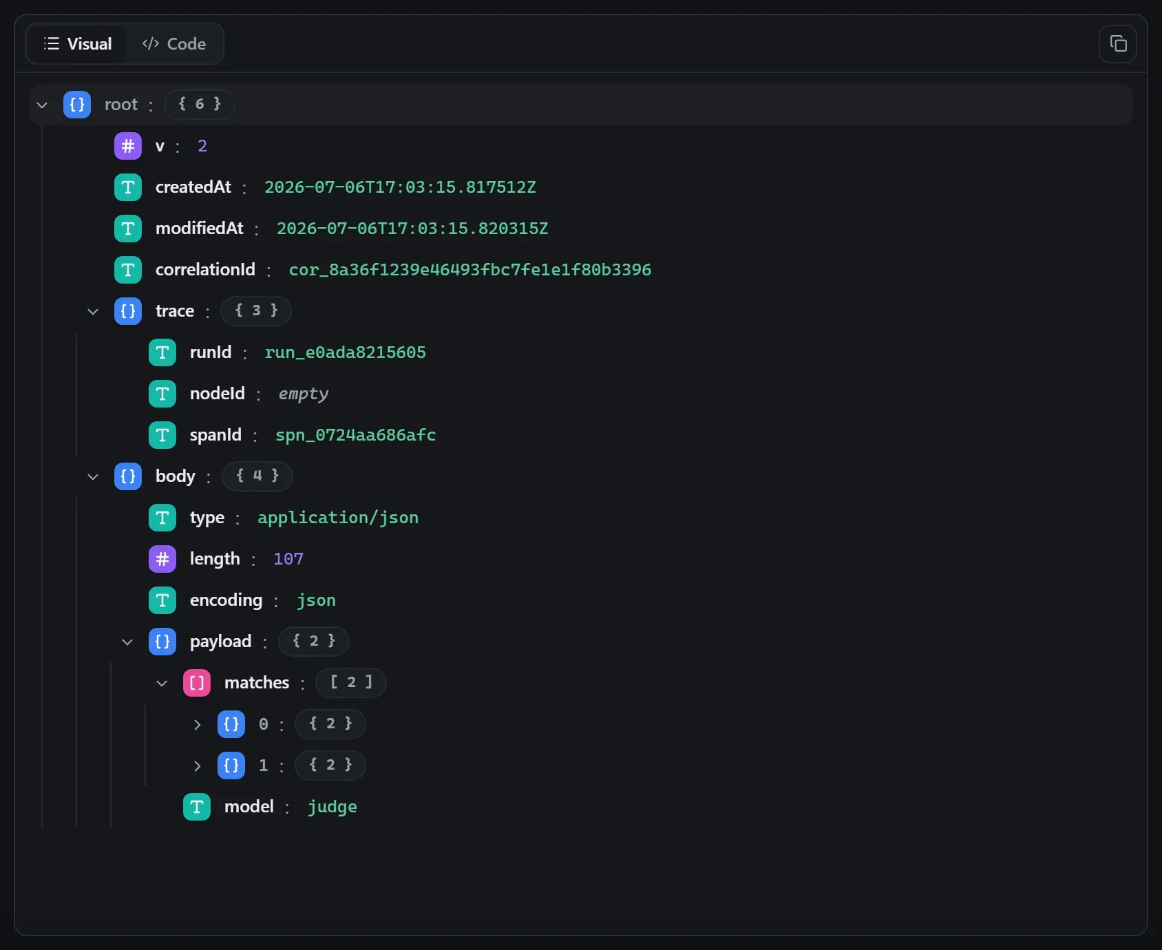
Task: Click the { 2 } badge of item 0
Action: [330, 724]
